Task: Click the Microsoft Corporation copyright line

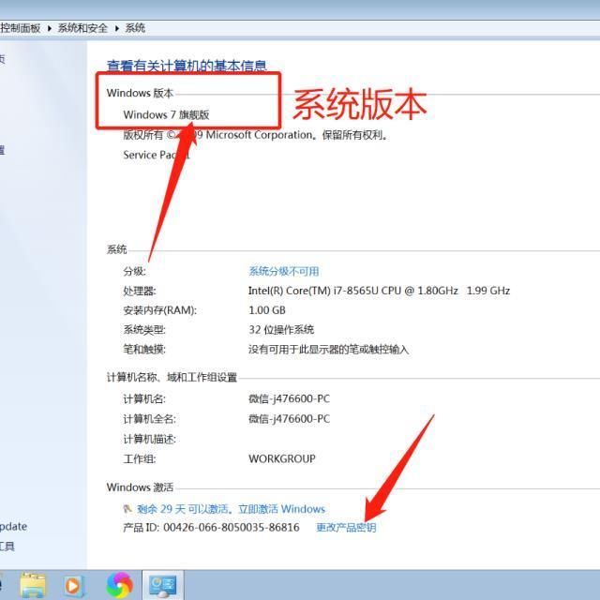Action: click(256, 135)
